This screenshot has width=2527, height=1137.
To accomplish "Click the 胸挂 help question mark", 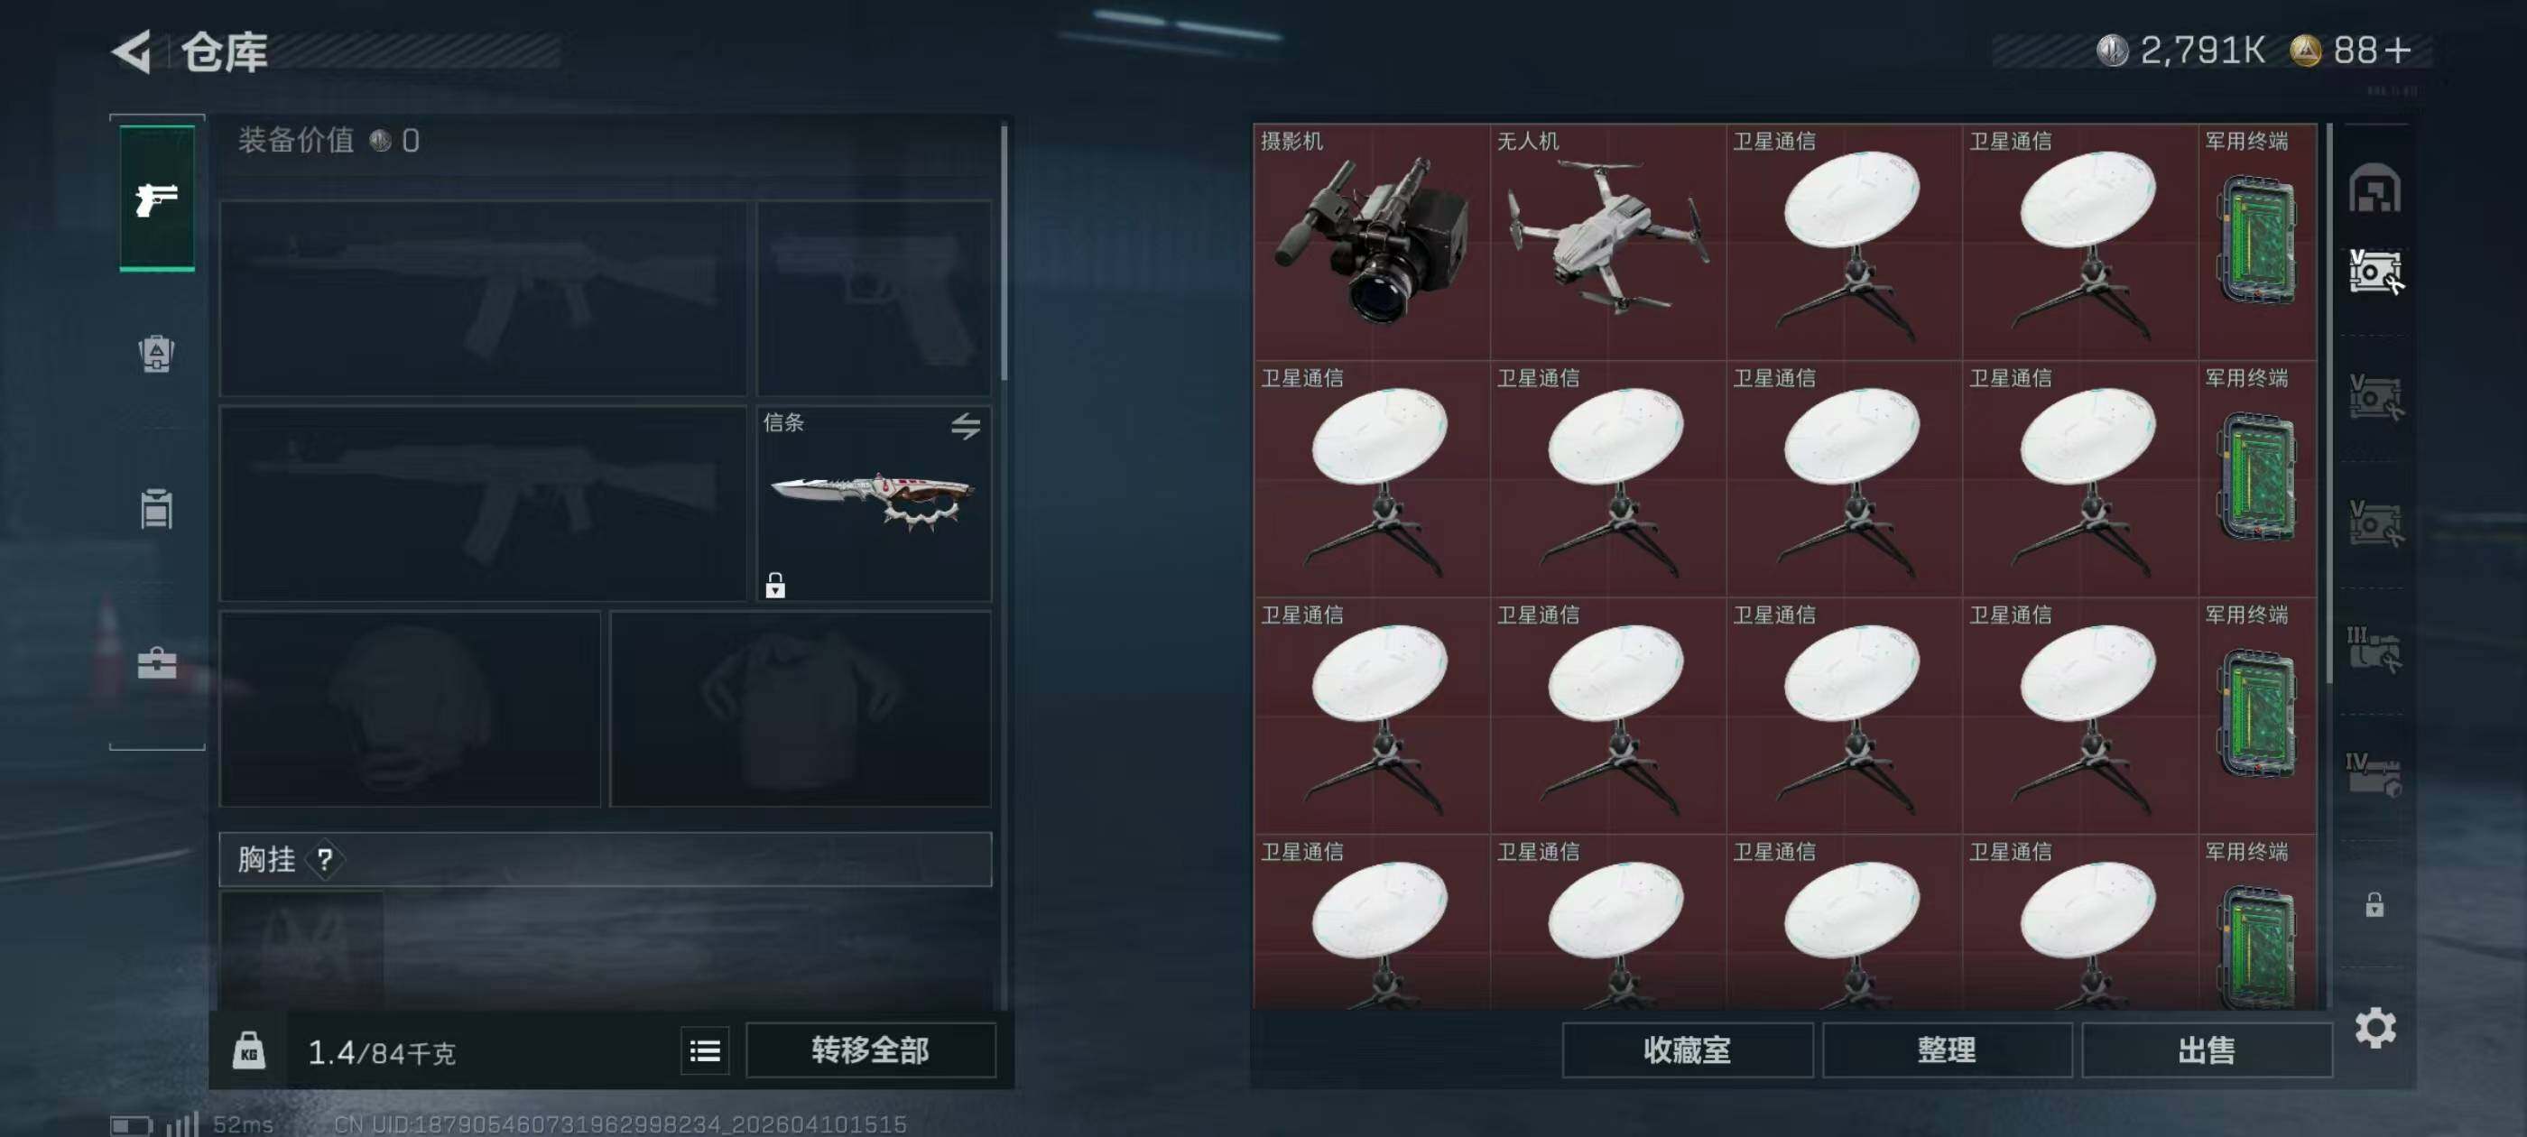I will 325,860.
